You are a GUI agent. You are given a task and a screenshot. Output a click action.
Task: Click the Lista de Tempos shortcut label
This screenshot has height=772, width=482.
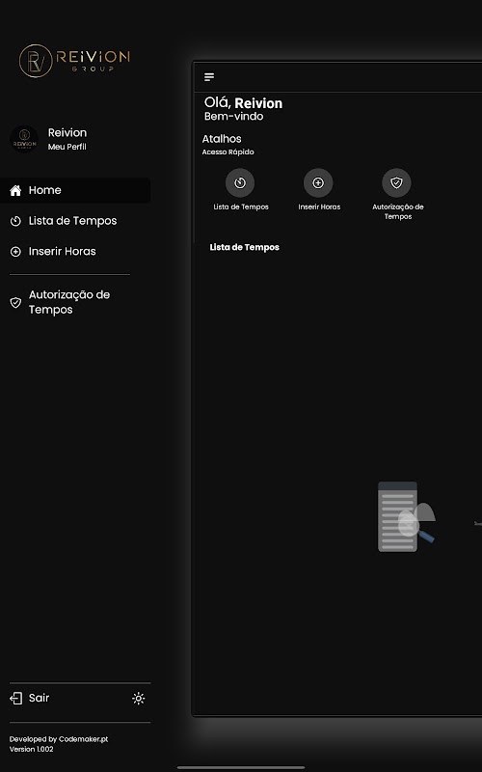pos(241,207)
